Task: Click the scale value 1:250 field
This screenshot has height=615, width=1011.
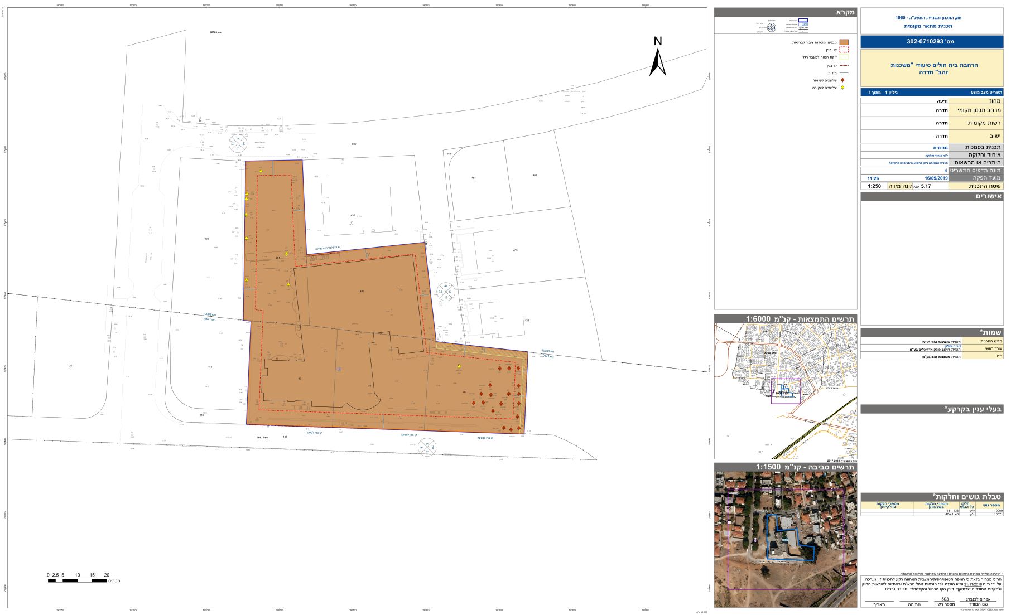Action: coord(874,186)
